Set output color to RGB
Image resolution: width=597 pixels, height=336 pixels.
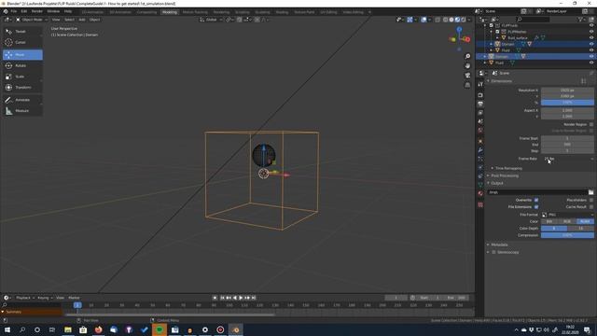pyautogui.click(x=567, y=221)
